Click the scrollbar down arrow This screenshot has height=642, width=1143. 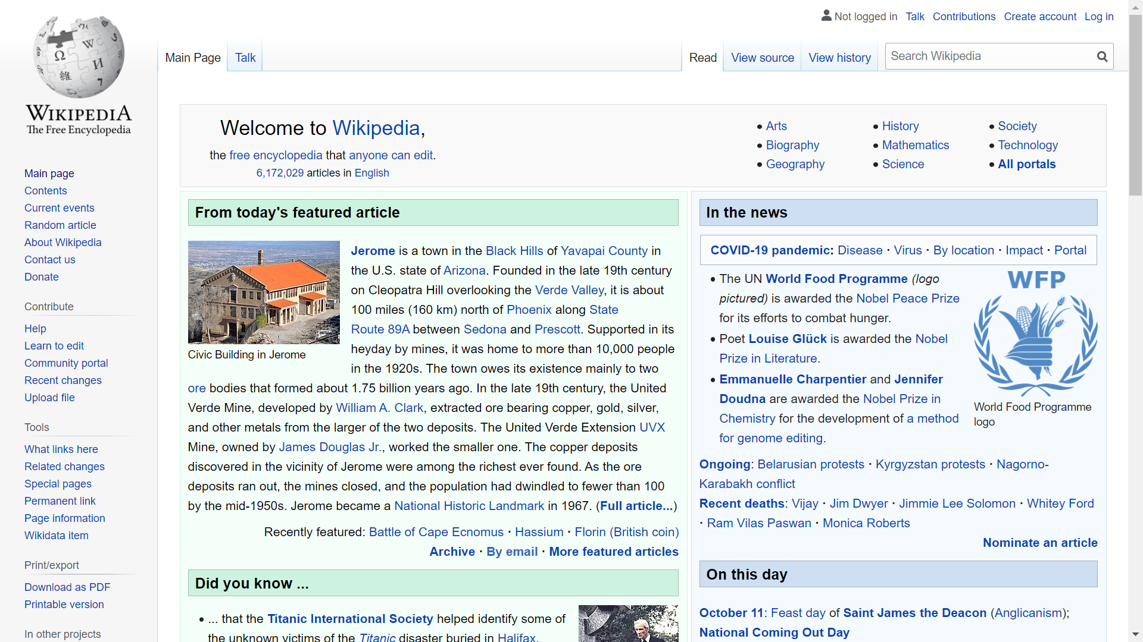click(x=1135, y=634)
